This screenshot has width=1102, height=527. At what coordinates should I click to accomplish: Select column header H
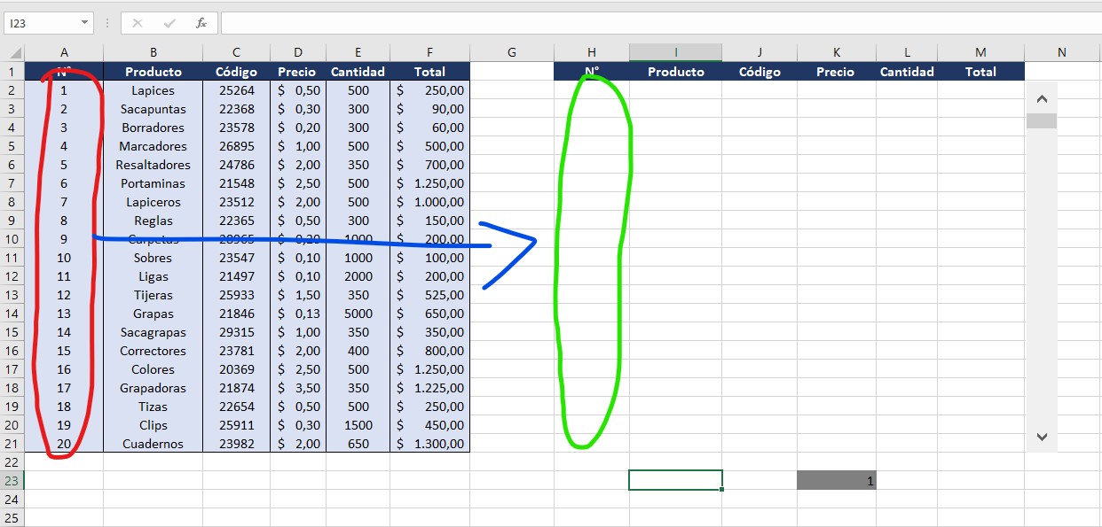591,52
